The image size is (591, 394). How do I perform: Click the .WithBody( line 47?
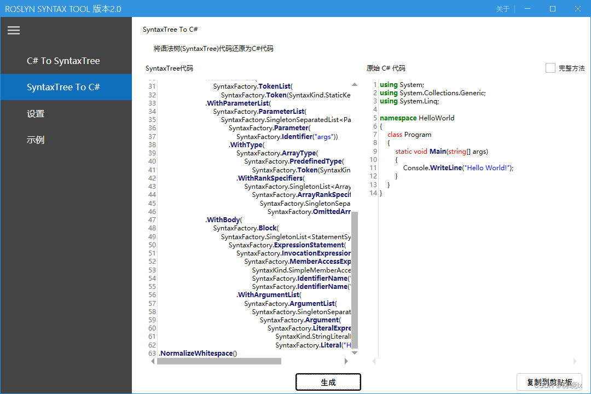[x=223, y=219]
